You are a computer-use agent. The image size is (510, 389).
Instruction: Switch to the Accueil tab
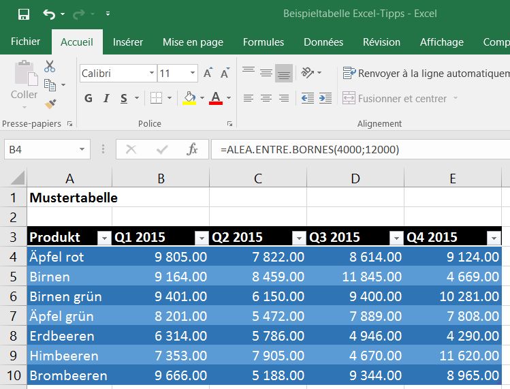point(77,42)
